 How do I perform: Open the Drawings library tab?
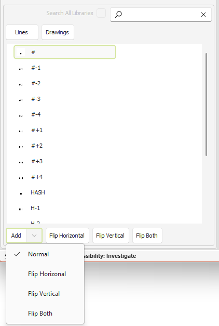pyautogui.click(x=58, y=32)
